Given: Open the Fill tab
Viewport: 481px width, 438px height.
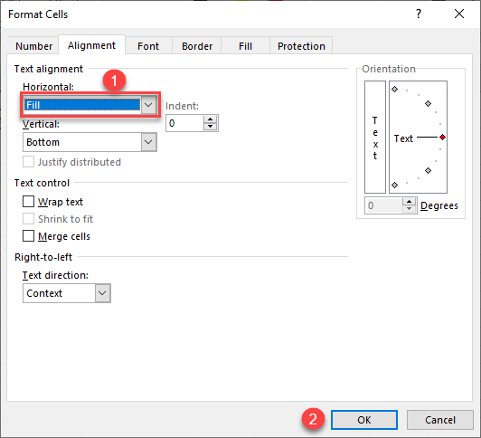Looking at the screenshot, I should (x=245, y=46).
